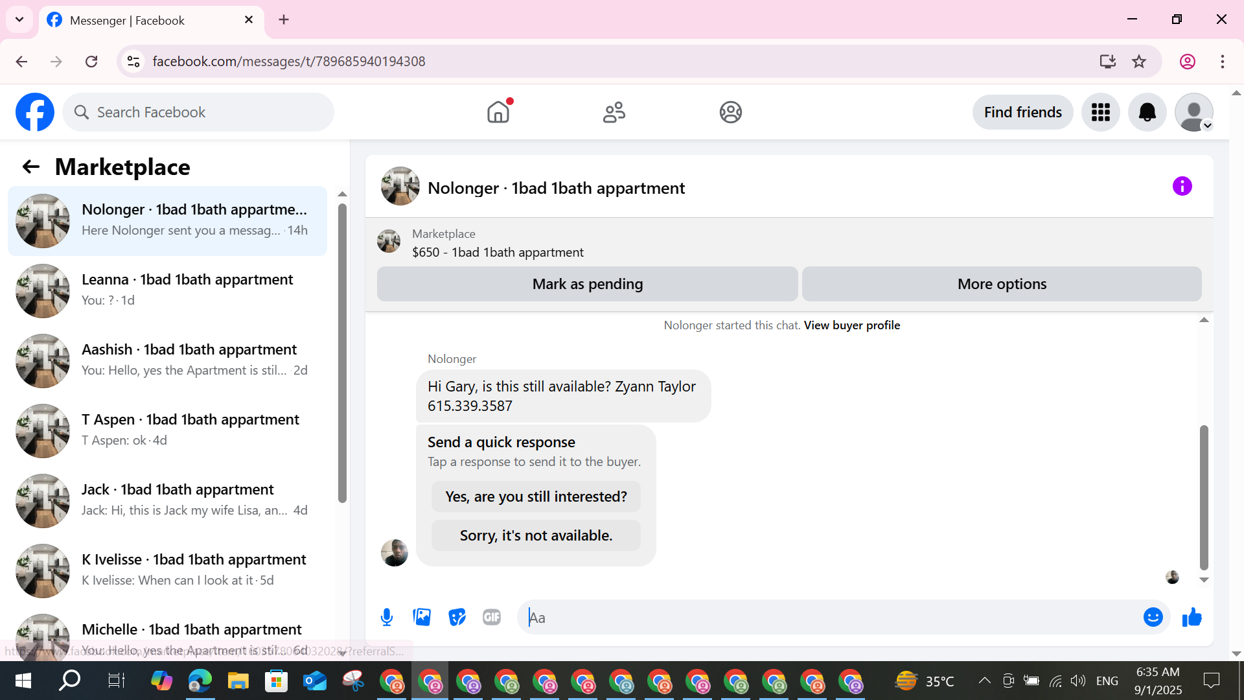Open Friends icon in top navigation
Viewport: 1244px width, 700px height.
coord(614,112)
